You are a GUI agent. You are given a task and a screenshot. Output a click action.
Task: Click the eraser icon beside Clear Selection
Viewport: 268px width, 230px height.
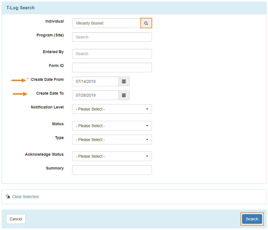8,197
